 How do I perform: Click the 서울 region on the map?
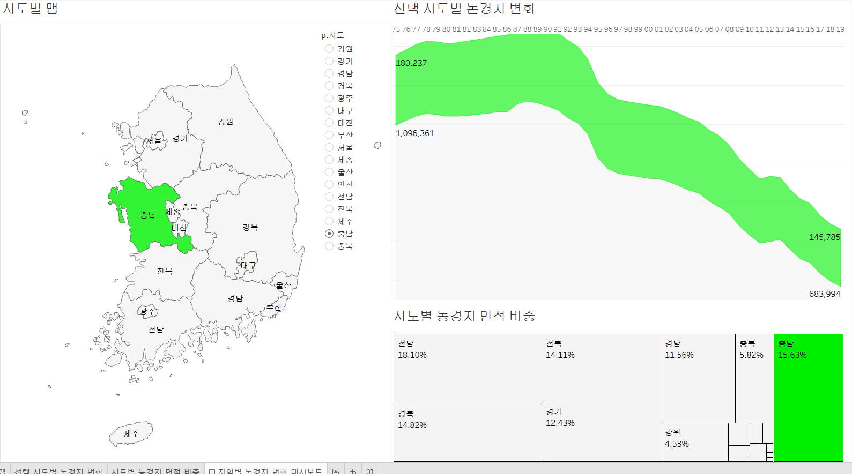pyautogui.click(x=155, y=141)
